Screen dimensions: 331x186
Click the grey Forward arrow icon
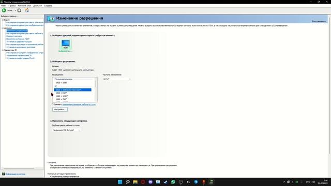19,10
